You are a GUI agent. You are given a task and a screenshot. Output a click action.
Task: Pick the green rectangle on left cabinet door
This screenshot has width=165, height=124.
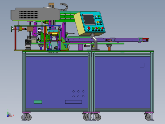coord(38,102)
